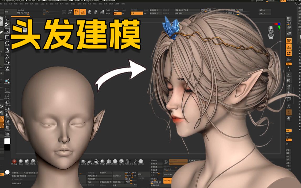
Task: Select the white main color swatch
Action: tap(7, 141)
